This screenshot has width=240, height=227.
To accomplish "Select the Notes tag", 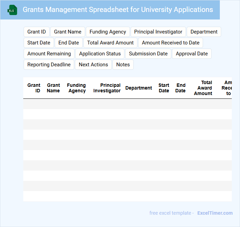I will tap(123, 65).
